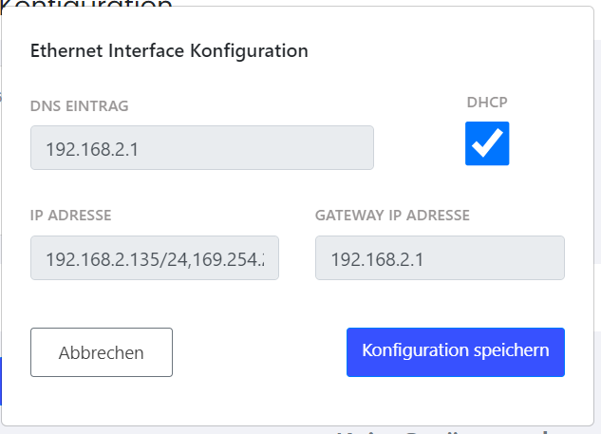The image size is (601, 434).
Task: Select the Gateway IP Adresse field
Action: tap(440, 258)
